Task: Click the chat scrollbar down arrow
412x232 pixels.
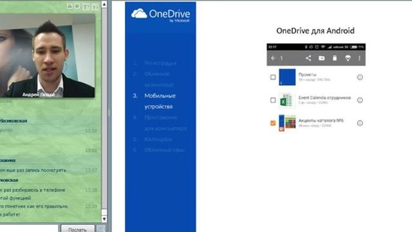Action: tap(104, 219)
